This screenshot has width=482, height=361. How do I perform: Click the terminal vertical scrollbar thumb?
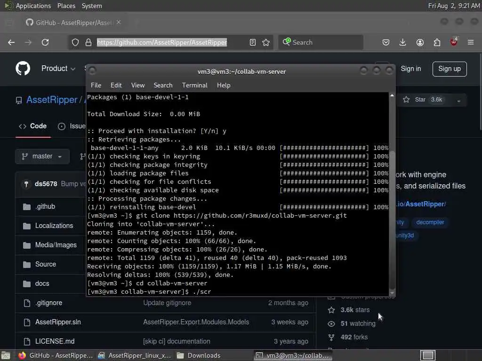click(x=392, y=220)
